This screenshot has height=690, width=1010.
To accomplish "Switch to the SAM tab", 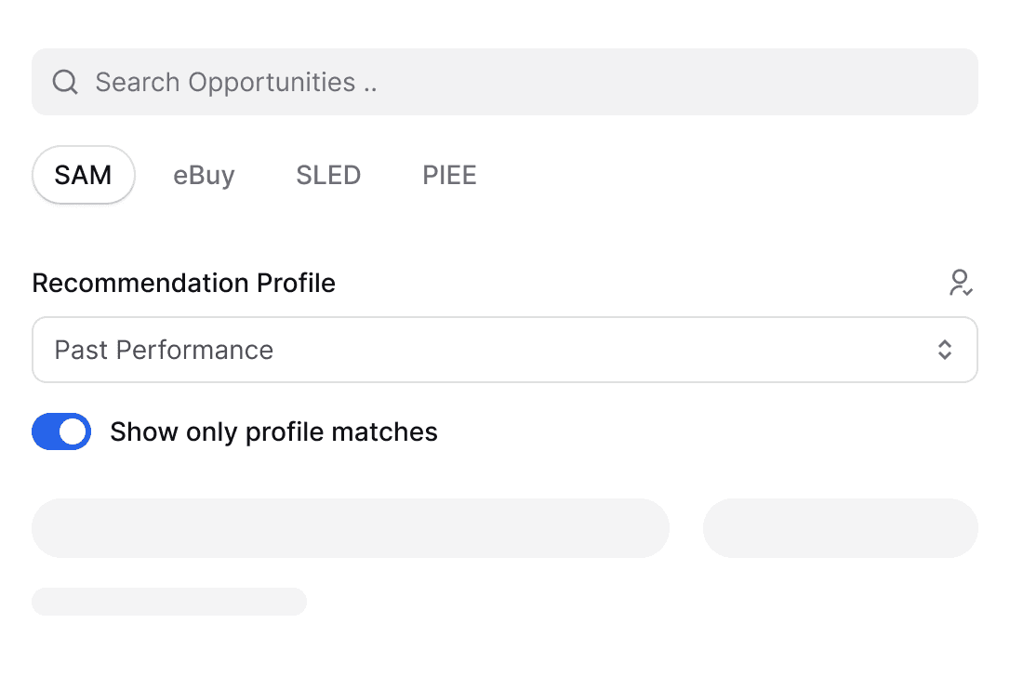I will pos(84,175).
